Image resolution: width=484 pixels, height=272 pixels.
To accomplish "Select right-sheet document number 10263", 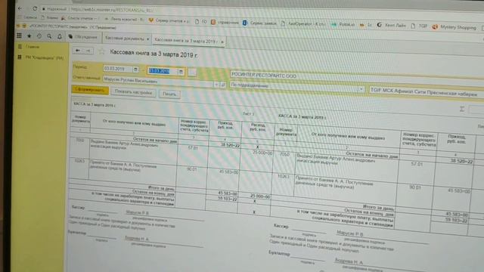I will click(284, 176).
